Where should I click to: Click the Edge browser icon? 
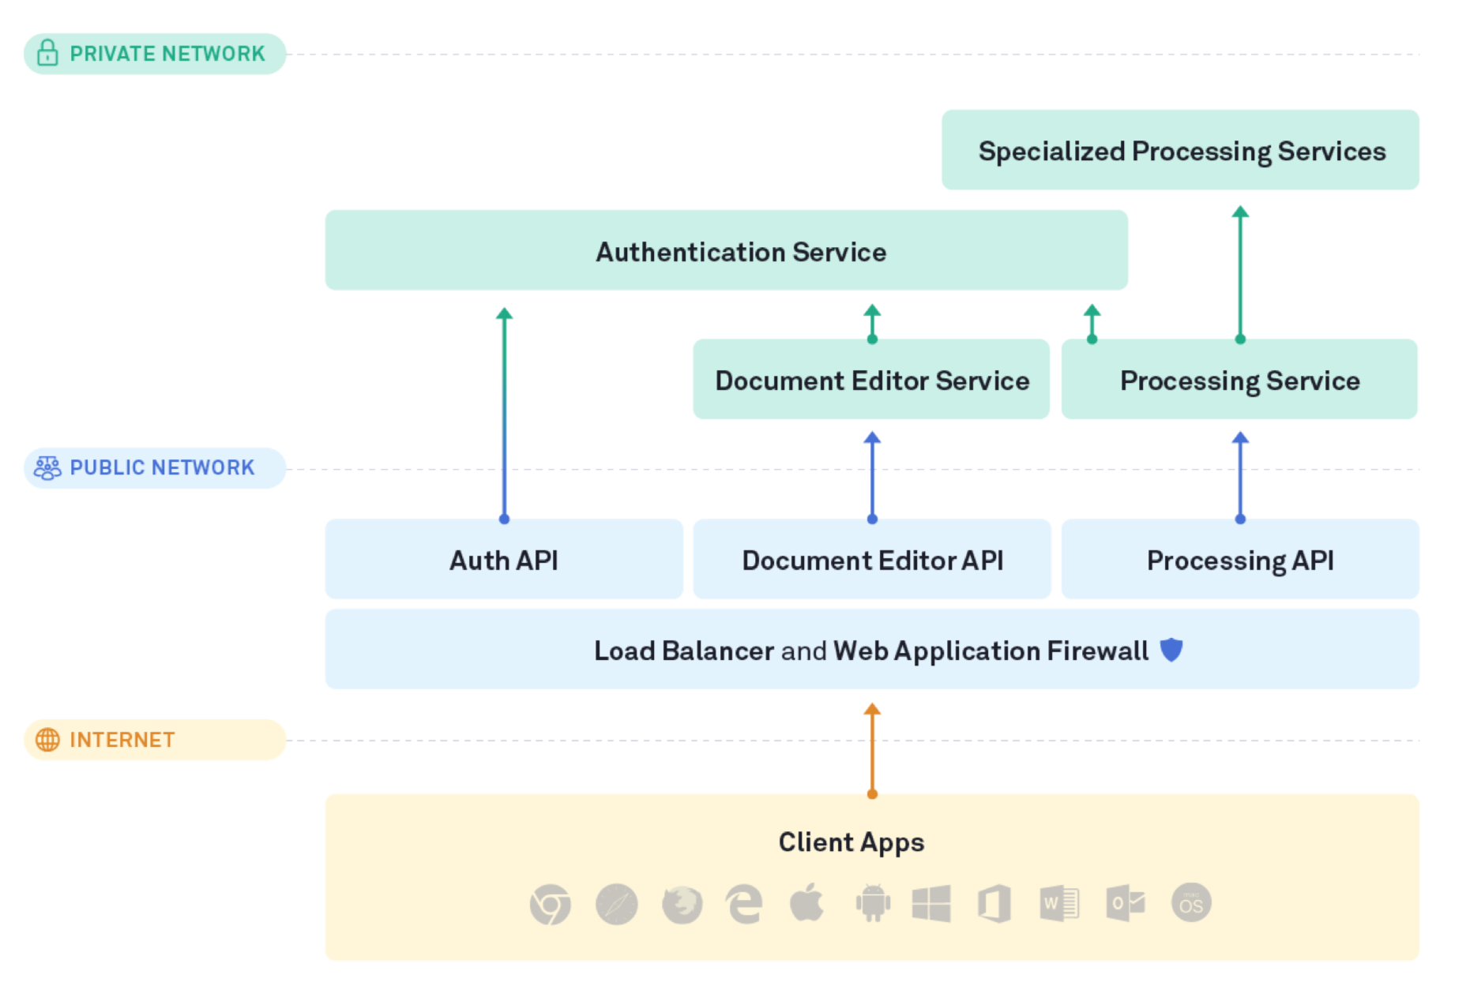pyautogui.click(x=744, y=905)
